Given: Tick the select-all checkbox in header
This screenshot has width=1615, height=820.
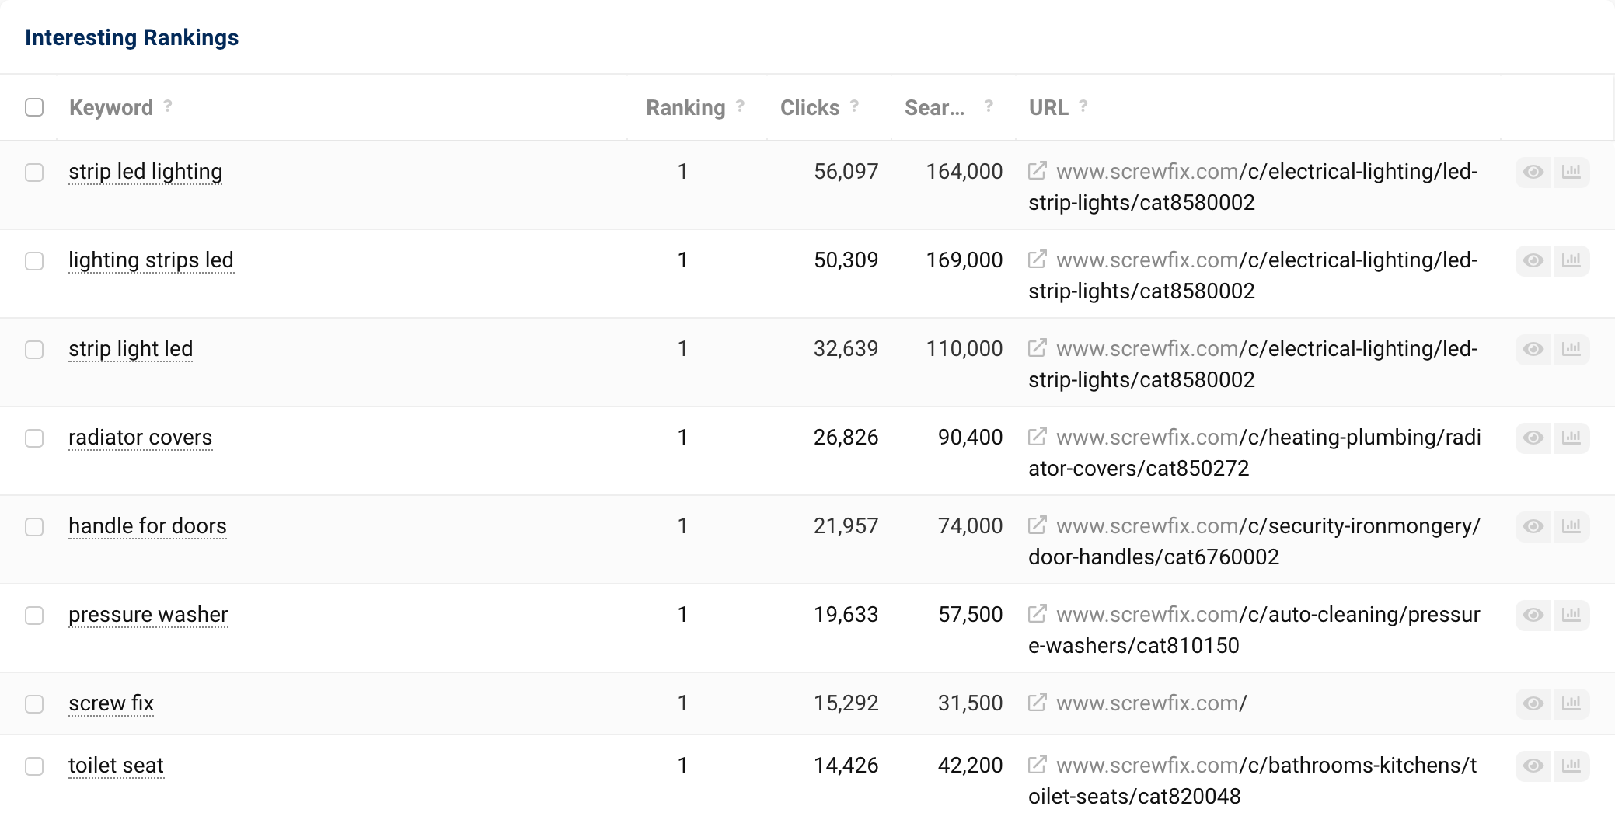Looking at the screenshot, I should pyautogui.click(x=34, y=107).
